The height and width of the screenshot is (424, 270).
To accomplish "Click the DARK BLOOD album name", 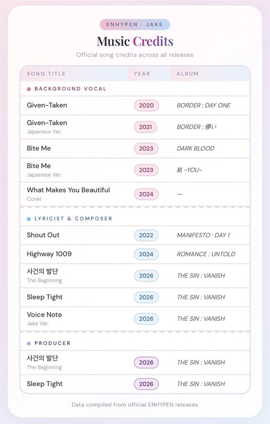I will [x=196, y=149].
